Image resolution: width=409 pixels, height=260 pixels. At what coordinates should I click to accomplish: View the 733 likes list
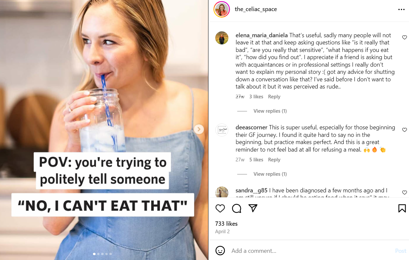226,224
